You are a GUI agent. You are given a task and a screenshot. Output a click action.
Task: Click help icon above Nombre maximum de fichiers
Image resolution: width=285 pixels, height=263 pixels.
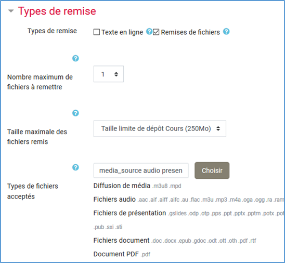[x=75, y=58]
